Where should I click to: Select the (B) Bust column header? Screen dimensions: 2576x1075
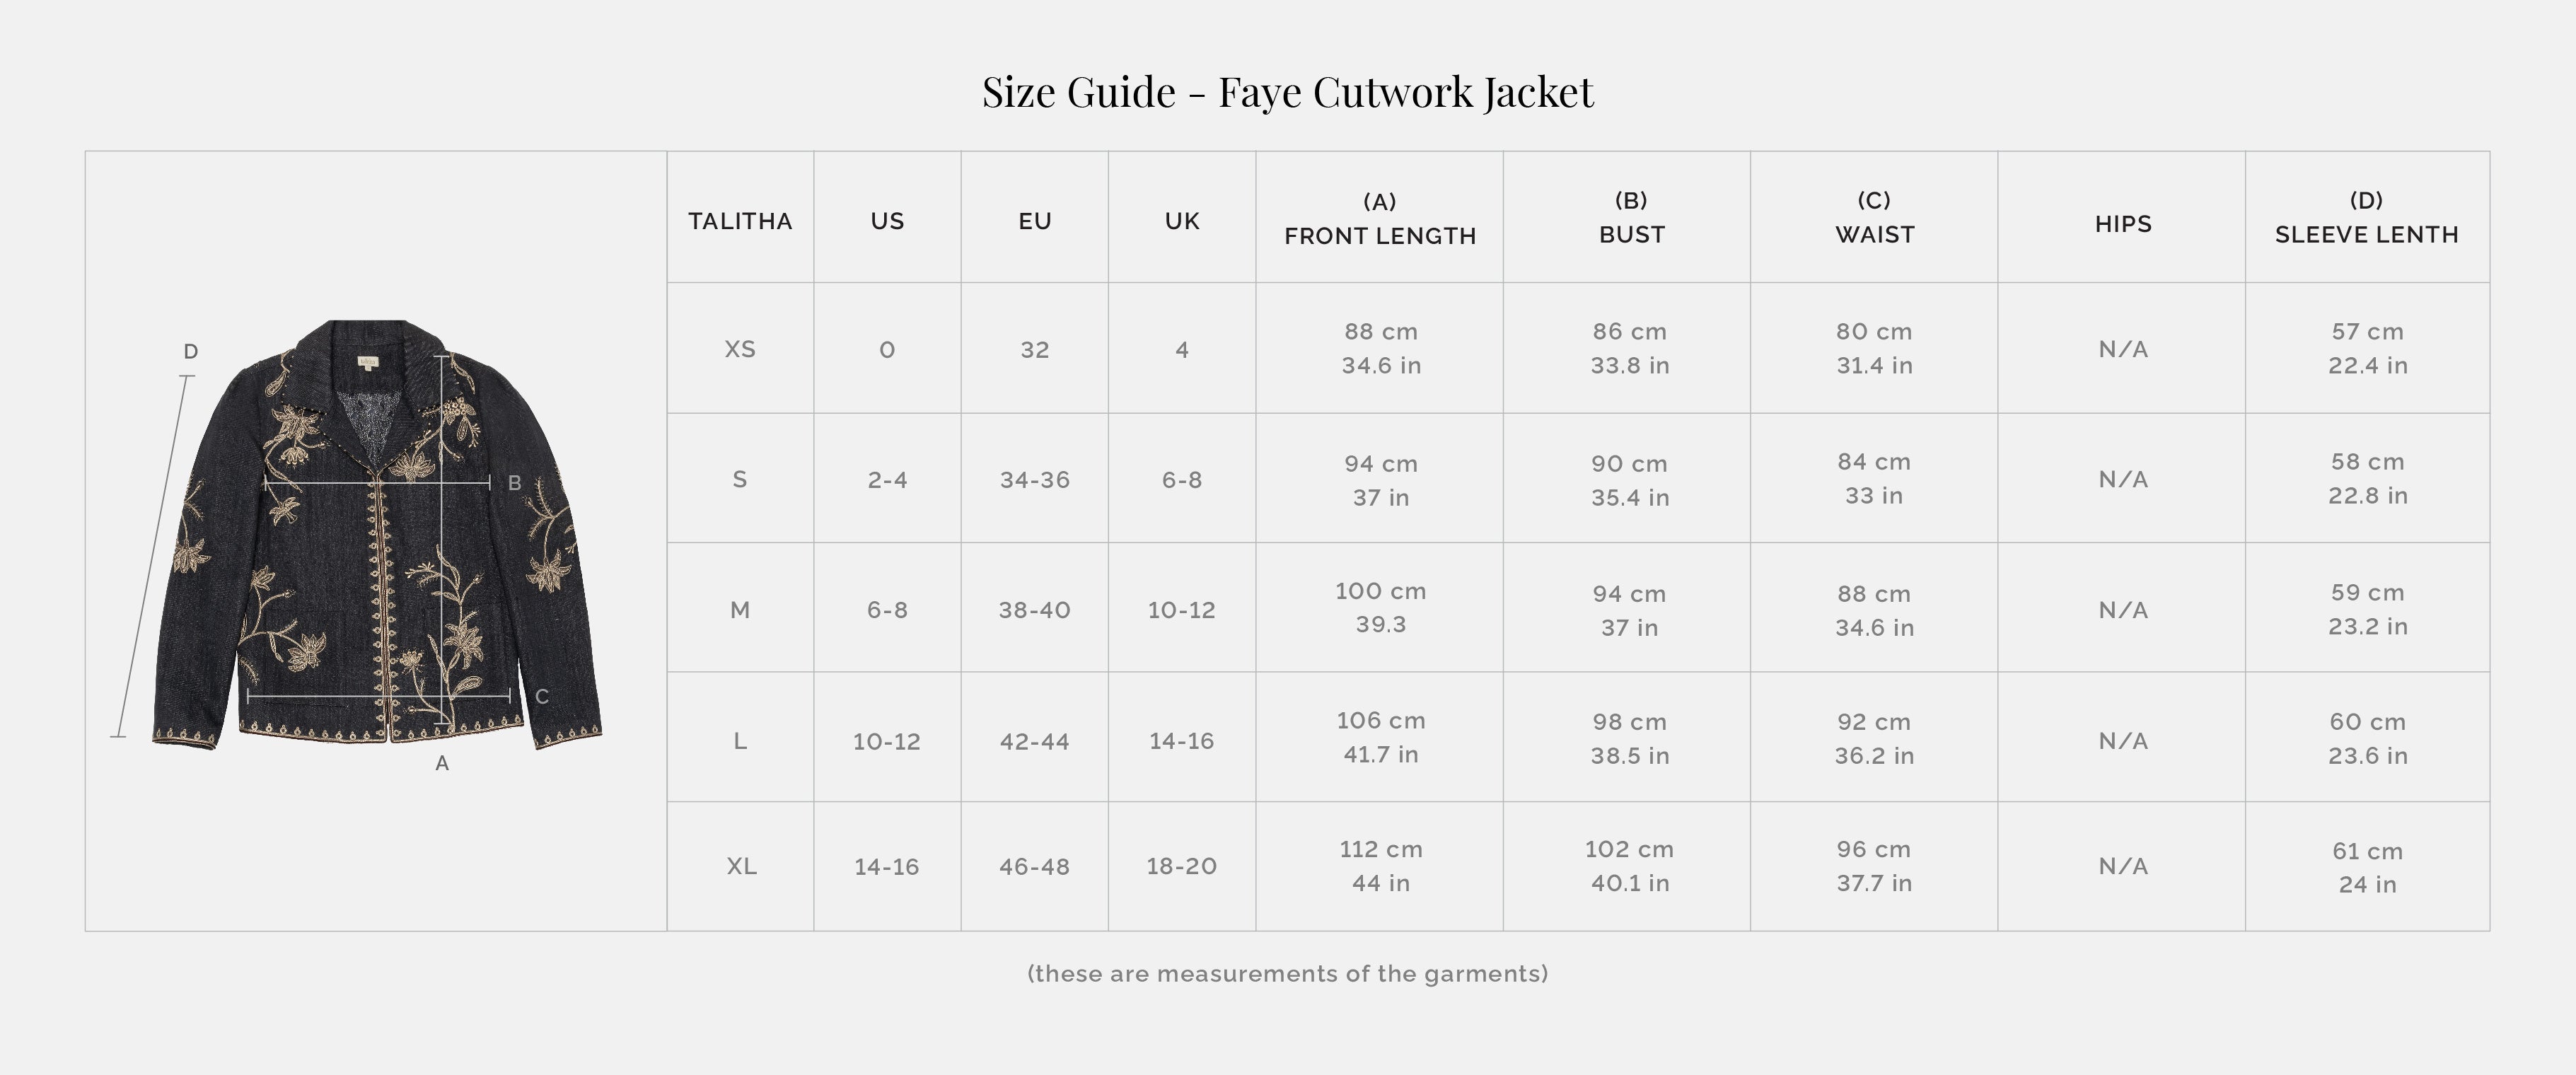click(x=1631, y=218)
